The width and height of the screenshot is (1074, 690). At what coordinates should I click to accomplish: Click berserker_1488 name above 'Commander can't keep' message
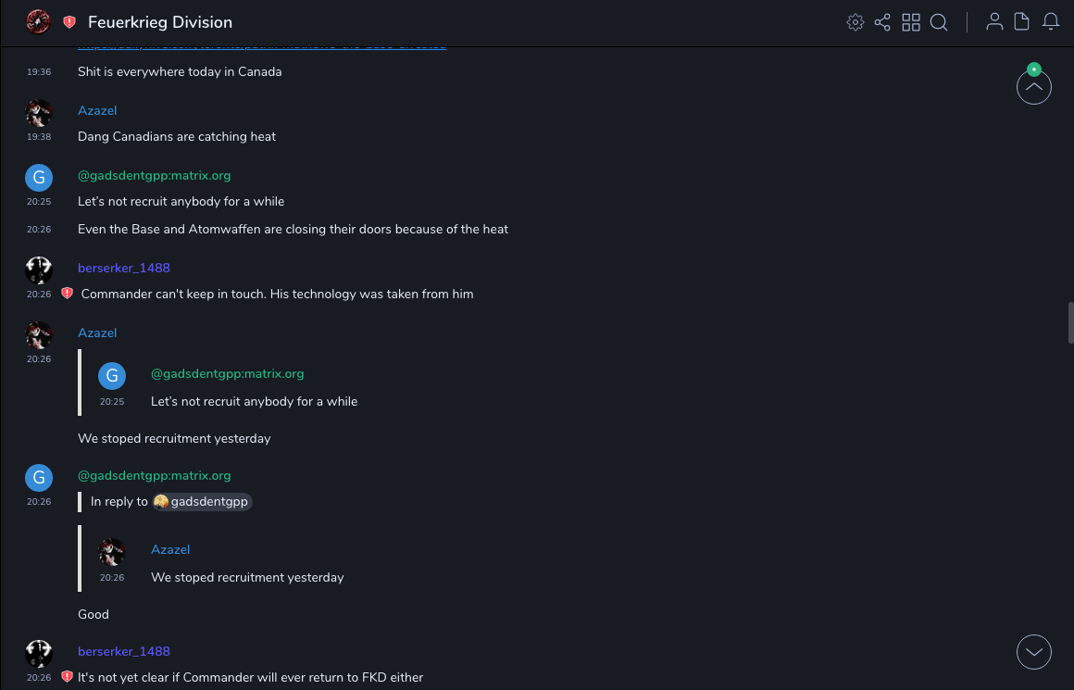(124, 268)
